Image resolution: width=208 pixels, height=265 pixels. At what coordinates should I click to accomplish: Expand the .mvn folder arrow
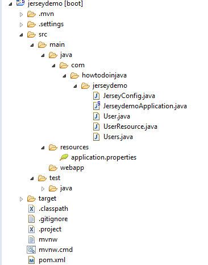[21, 14]
